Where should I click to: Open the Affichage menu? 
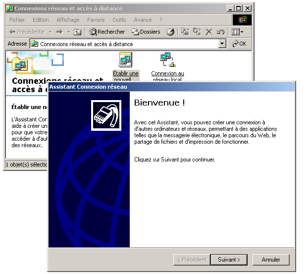(68, 20)
